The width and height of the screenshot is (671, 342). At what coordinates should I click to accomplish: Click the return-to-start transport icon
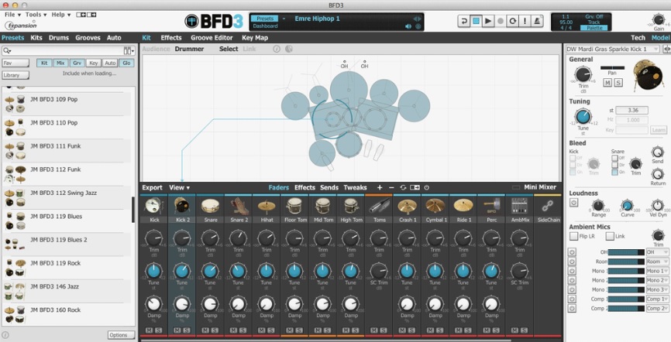463,21
